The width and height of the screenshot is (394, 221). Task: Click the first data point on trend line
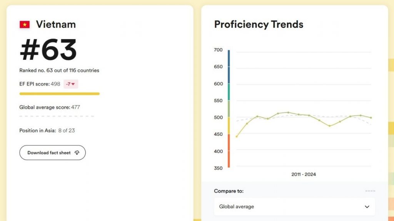point(237,137)
